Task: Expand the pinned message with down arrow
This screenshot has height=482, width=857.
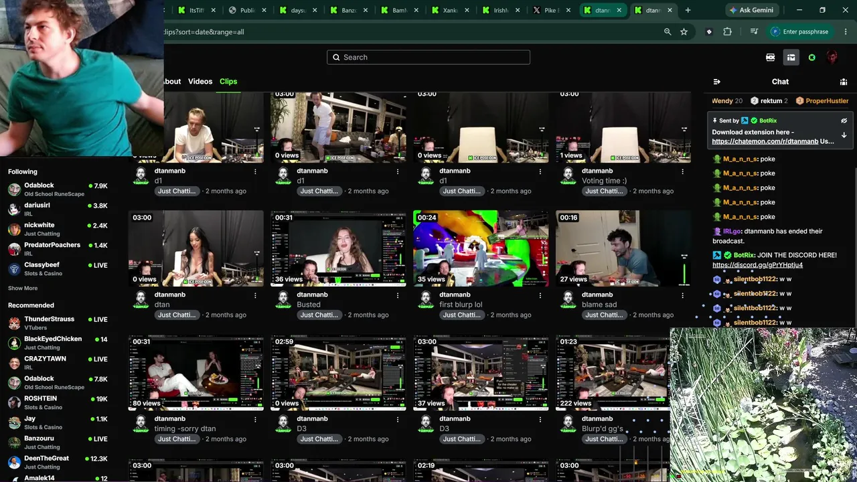Action: 844,135
